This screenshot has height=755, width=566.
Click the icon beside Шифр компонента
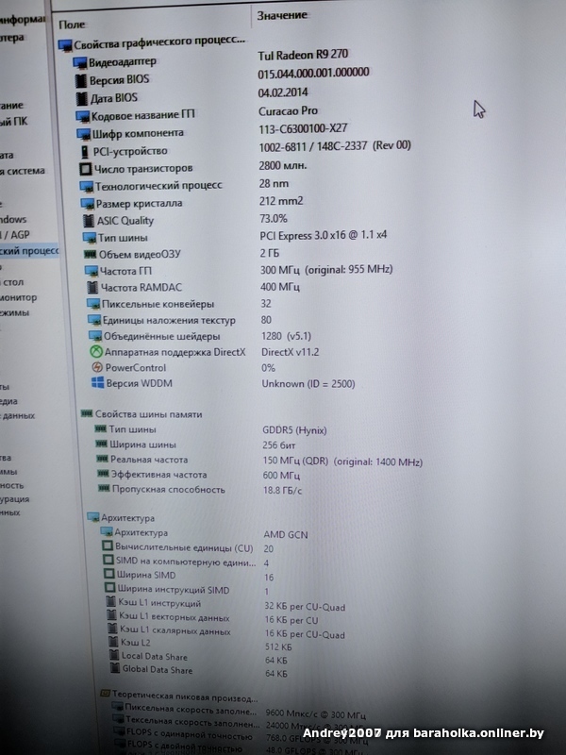tap(84, 134)
